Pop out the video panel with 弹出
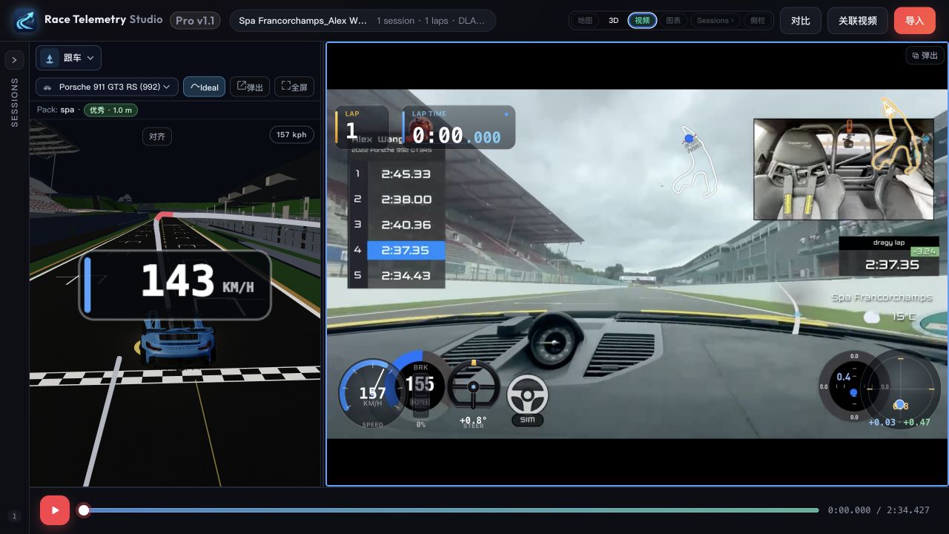The height and width of the screenshot is (534, 949). click(925, 56)
